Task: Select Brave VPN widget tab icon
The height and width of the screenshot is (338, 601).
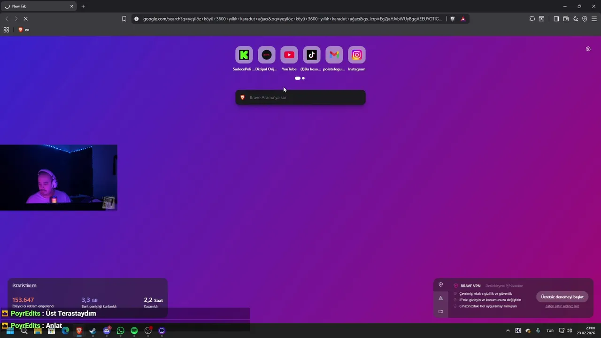Action: coord(440,284)
